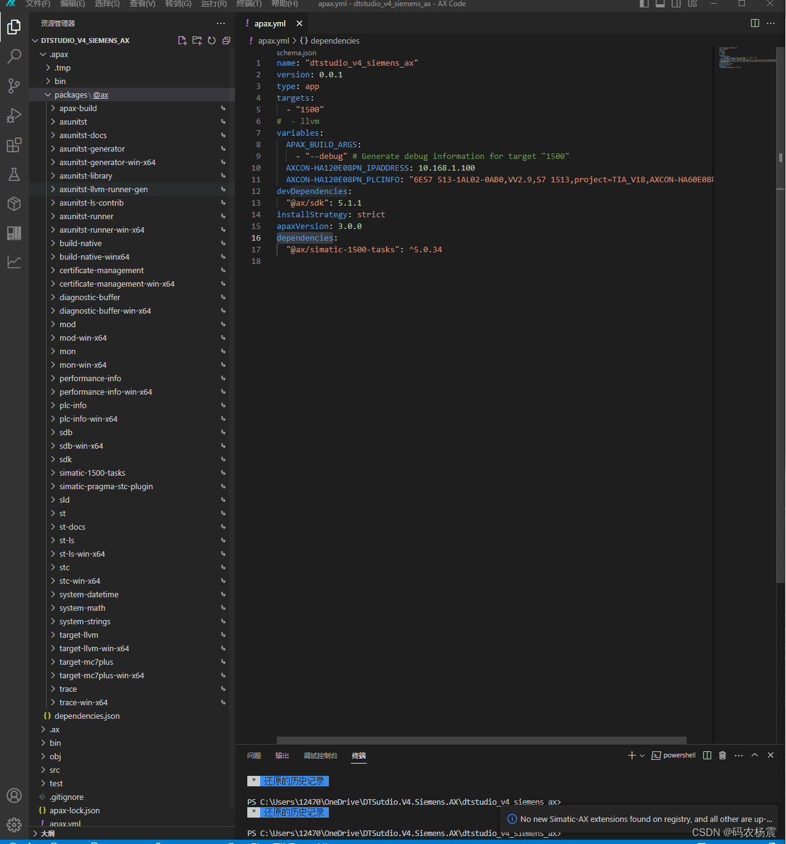Expand the sdk package folder

pos(132,459)
